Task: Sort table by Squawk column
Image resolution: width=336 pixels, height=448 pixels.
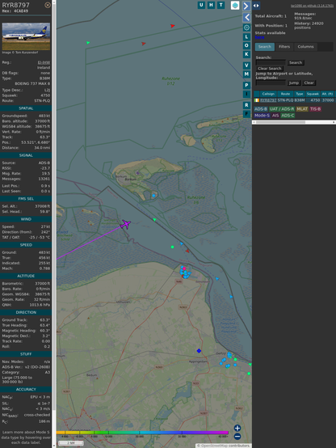Action: [x=313, y=94]
